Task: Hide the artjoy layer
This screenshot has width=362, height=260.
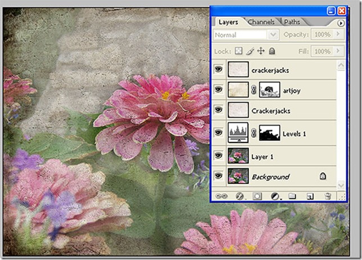Action: (x=219, y=90)
